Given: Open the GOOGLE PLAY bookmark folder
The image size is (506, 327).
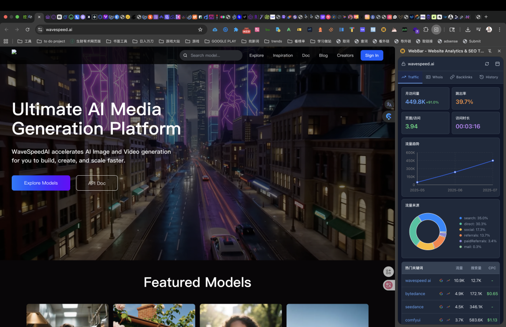Looking at the screenshot, I should [220, 41].
